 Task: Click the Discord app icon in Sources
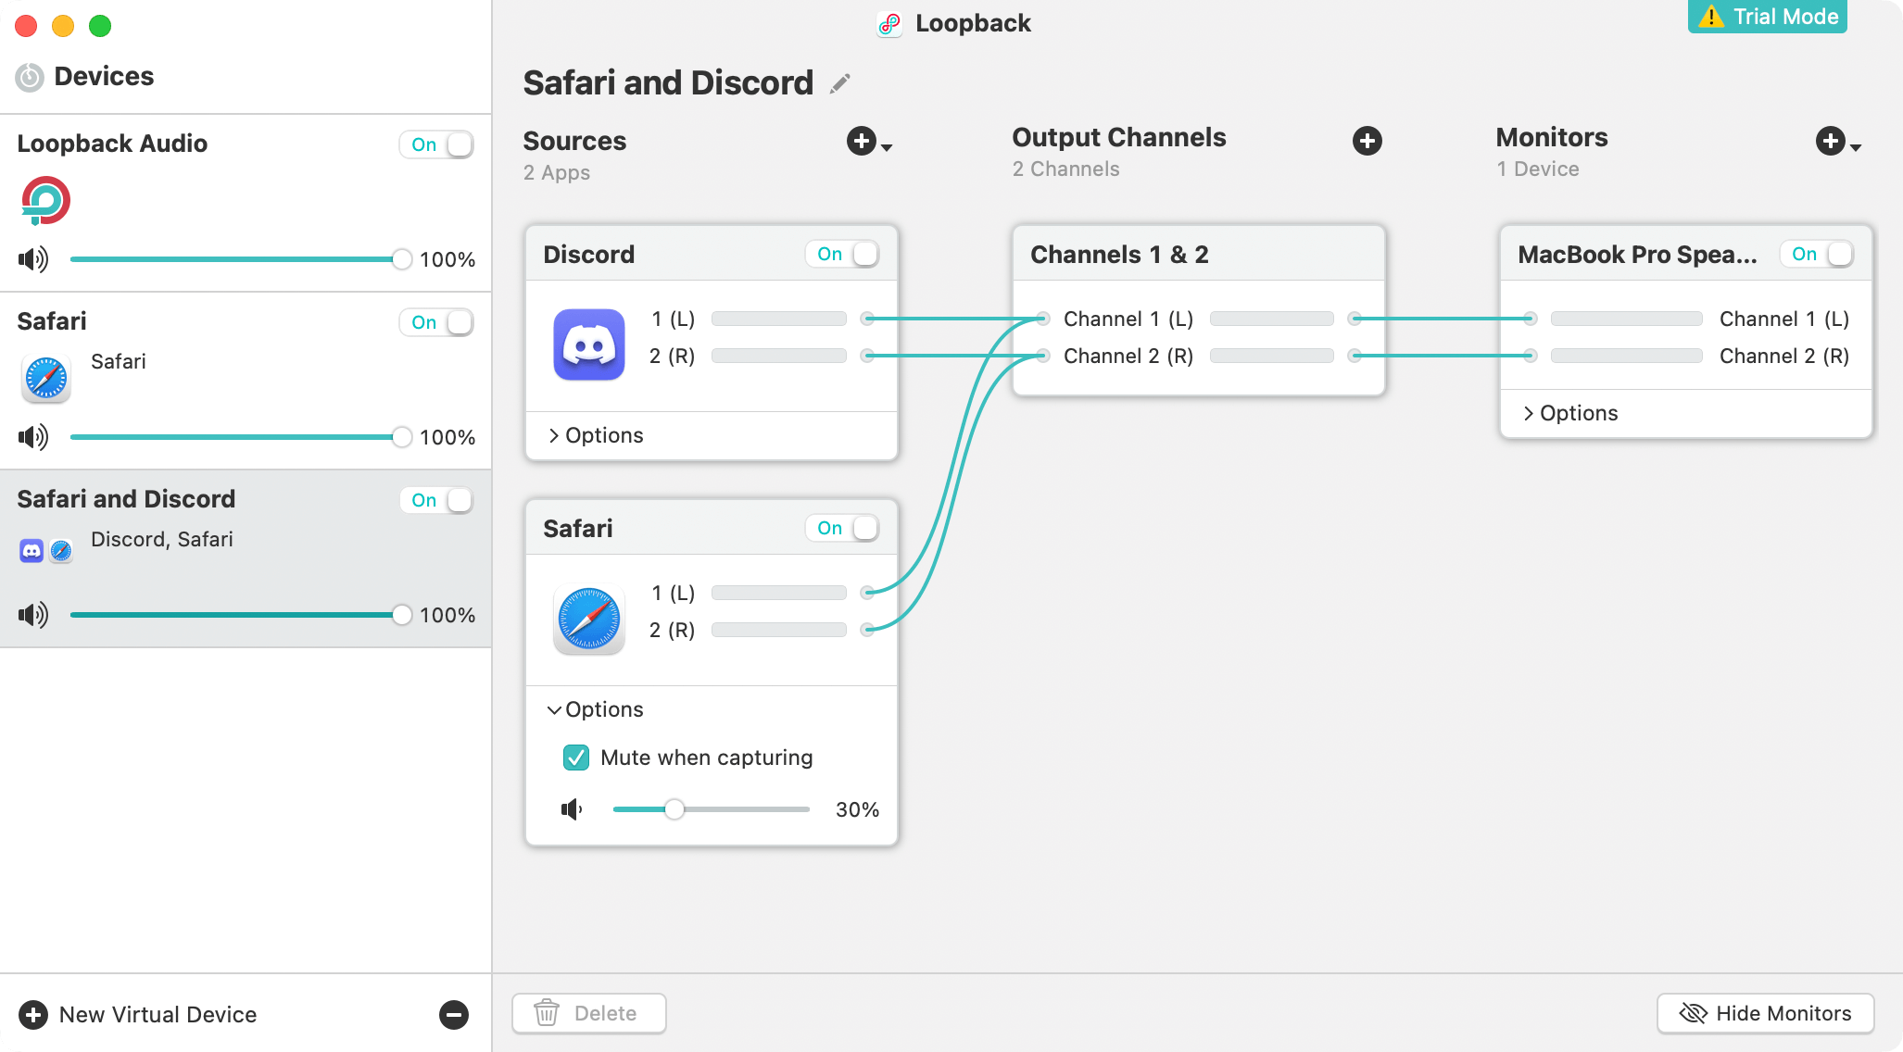[x=589, y=344]
